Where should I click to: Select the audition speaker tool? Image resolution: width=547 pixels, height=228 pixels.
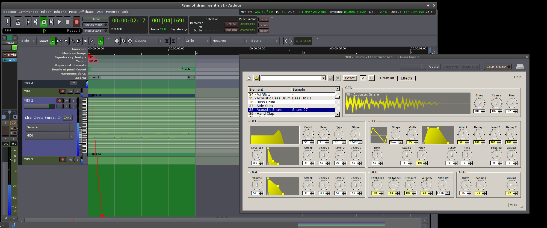click(x=85, y=41)
